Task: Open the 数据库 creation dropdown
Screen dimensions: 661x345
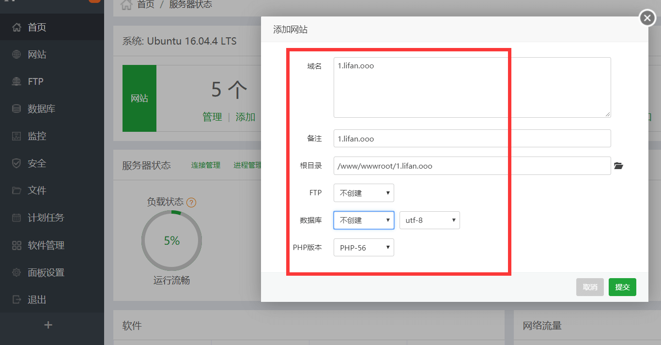Action: [364, 220]
